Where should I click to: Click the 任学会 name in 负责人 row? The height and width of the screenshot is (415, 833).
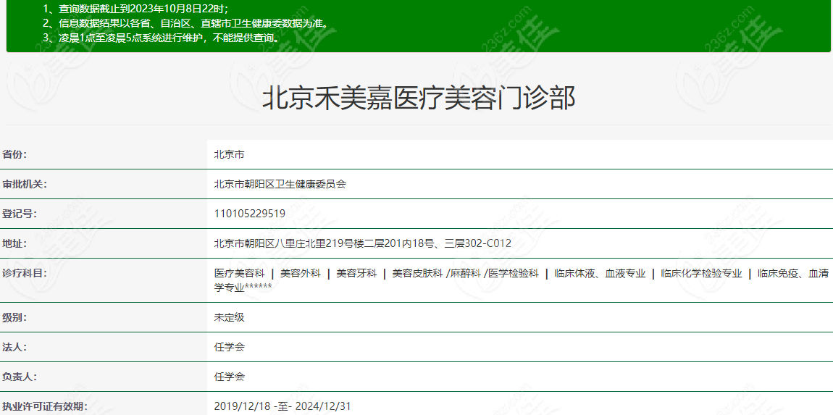(229, 377)
